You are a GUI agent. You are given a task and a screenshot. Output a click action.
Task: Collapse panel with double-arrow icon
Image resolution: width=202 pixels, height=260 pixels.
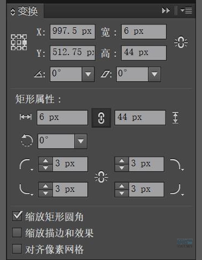pyautogui.click(x=166, y=10)
